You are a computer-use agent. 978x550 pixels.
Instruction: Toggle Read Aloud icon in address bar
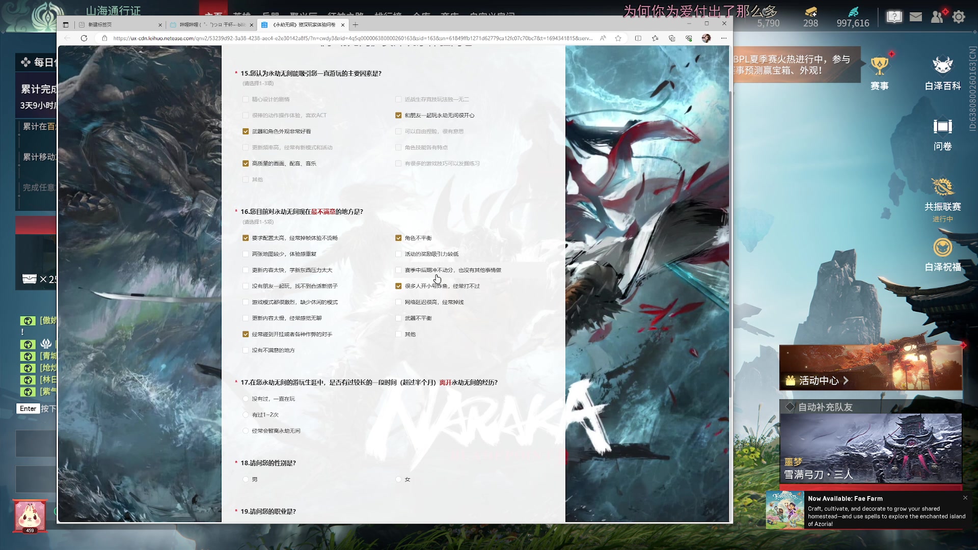(603, 38)
